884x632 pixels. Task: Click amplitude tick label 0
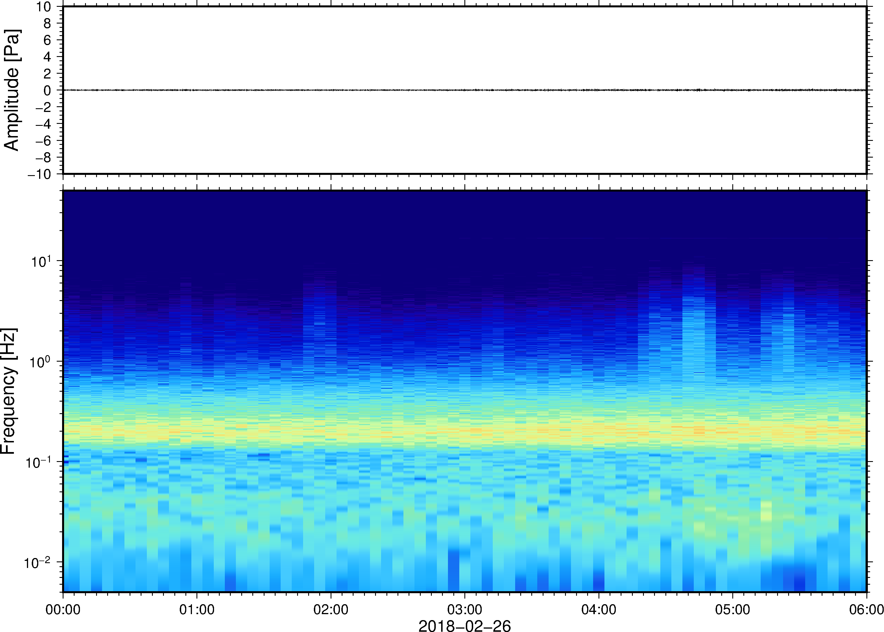[48, 90]
